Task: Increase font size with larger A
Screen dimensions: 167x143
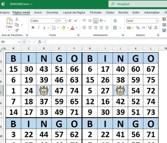Action: pos(70,21)
